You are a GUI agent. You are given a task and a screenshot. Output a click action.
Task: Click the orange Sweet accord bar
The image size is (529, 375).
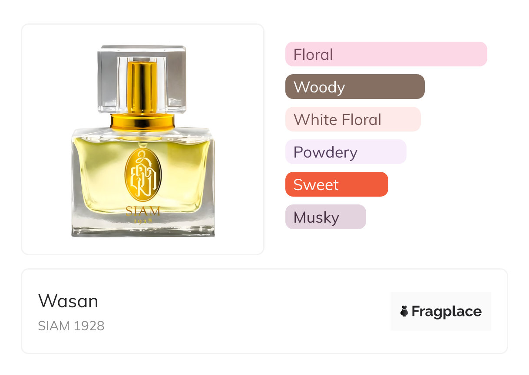point(337,184)
